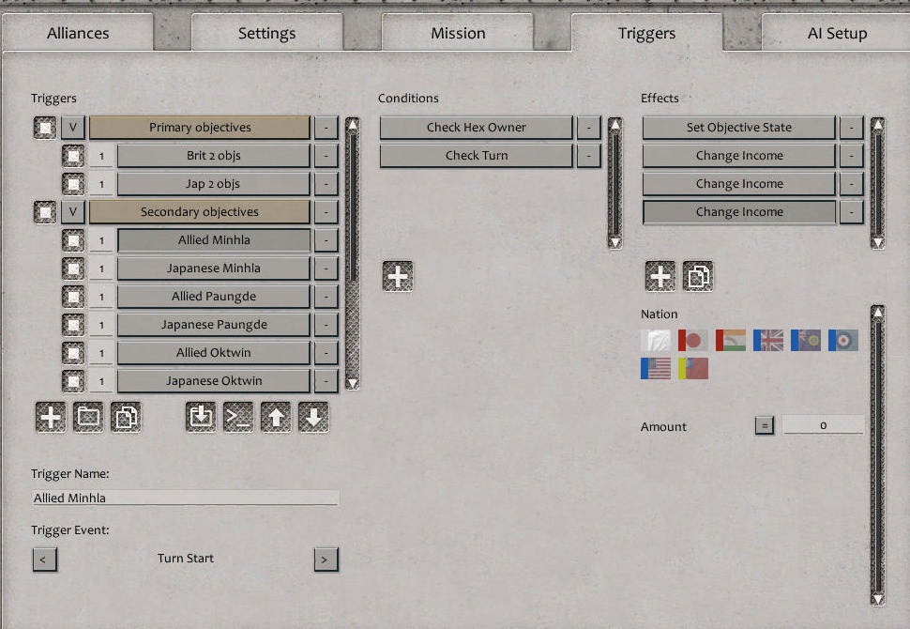Select the RAF roundel flag
This screenshot has width=910, height=629.
click(x=843, y=341)
